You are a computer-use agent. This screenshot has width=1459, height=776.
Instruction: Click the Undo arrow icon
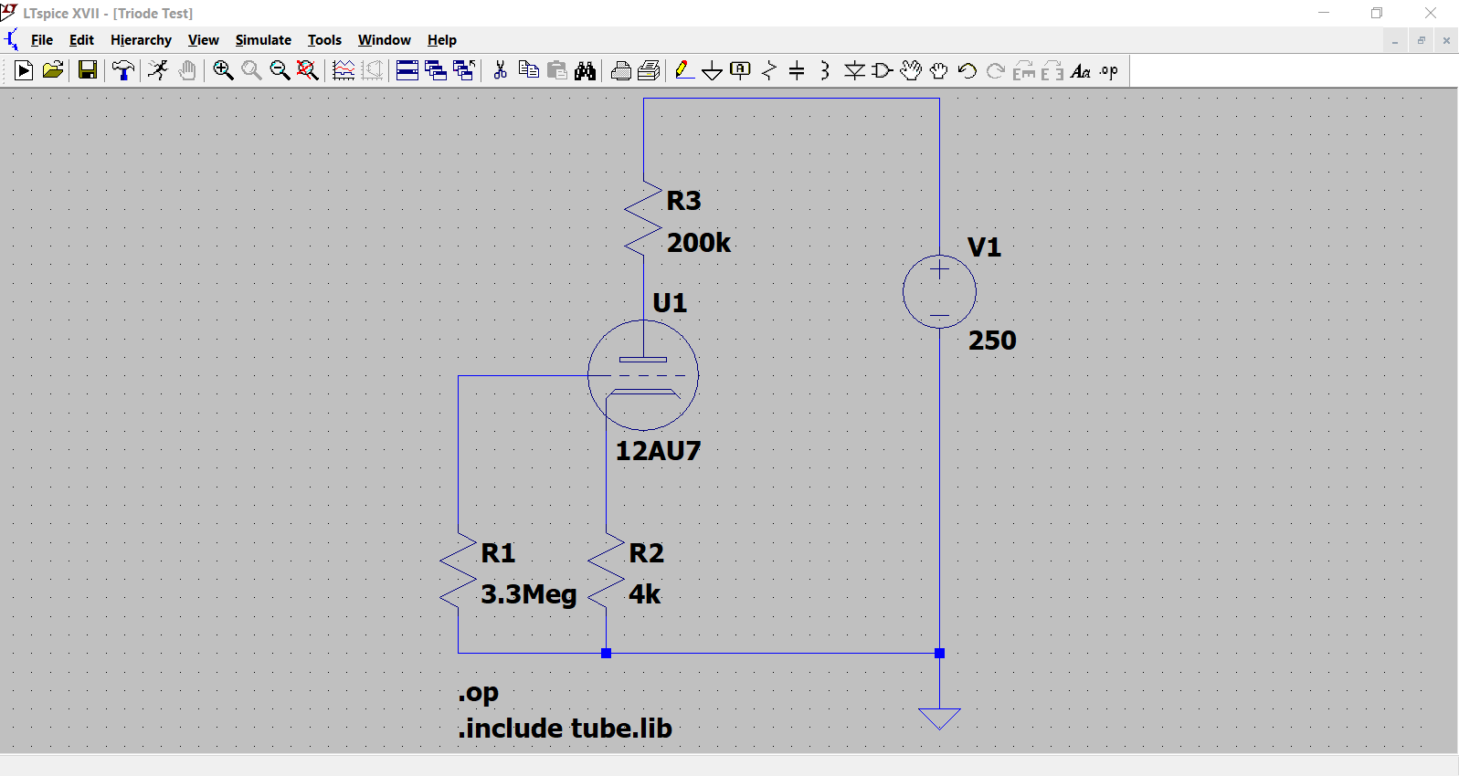coord(967,70)
